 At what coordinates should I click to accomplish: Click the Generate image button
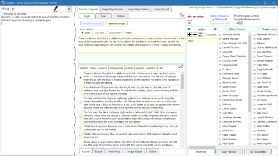116,23
